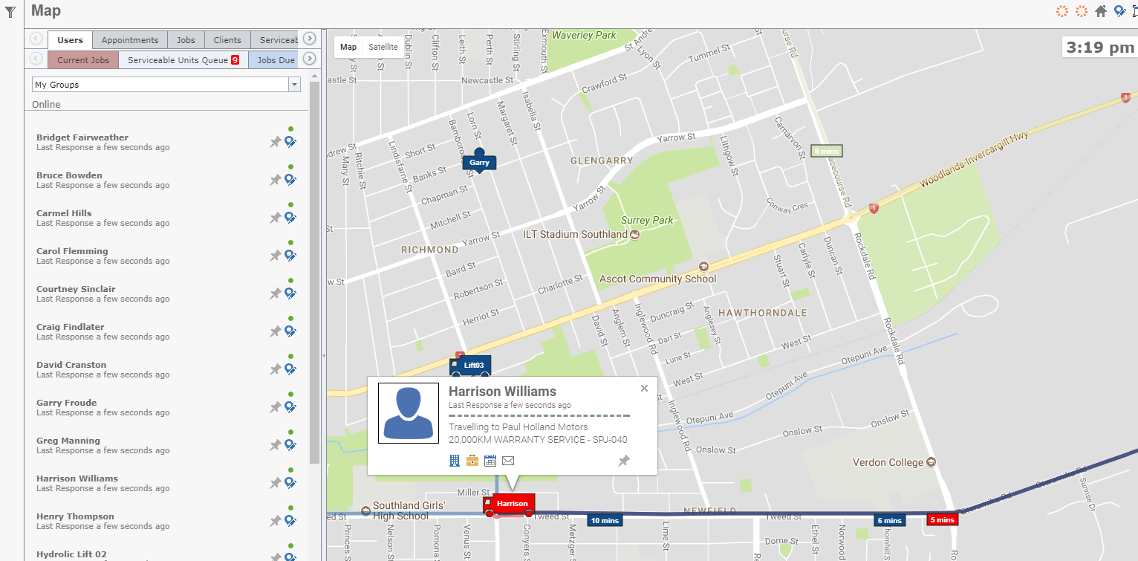Switch to the Appointments tab
Viewport: 1138px width, 561px height.
pyautogui.click(x=130, y=40)
